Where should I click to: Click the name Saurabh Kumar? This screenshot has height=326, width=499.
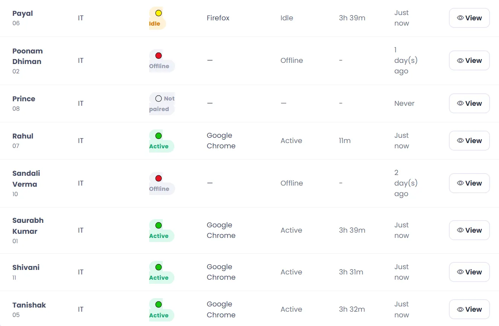coord(28,226)
